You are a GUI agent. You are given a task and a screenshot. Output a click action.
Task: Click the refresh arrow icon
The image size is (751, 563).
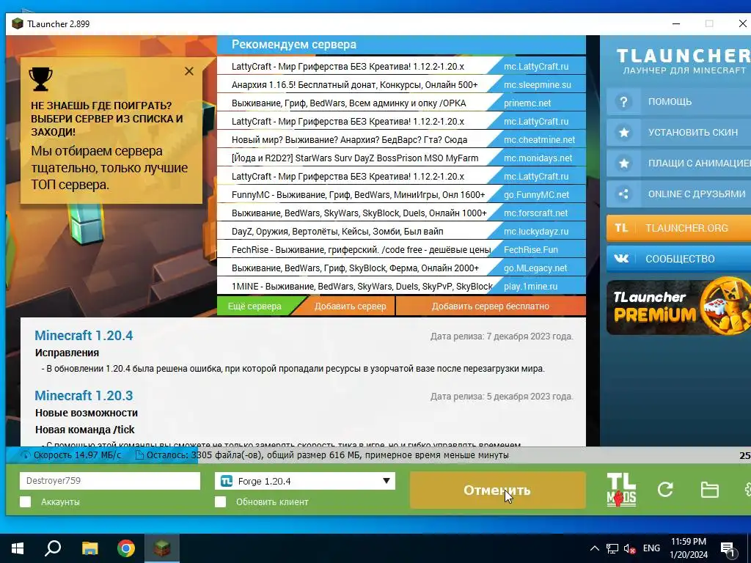pyautogui.click(x=665, y=489)
